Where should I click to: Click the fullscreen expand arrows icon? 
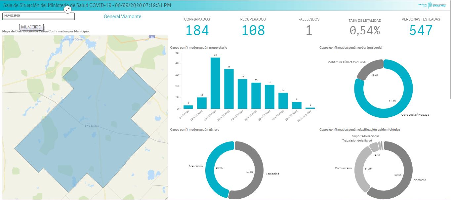(67, 10)
